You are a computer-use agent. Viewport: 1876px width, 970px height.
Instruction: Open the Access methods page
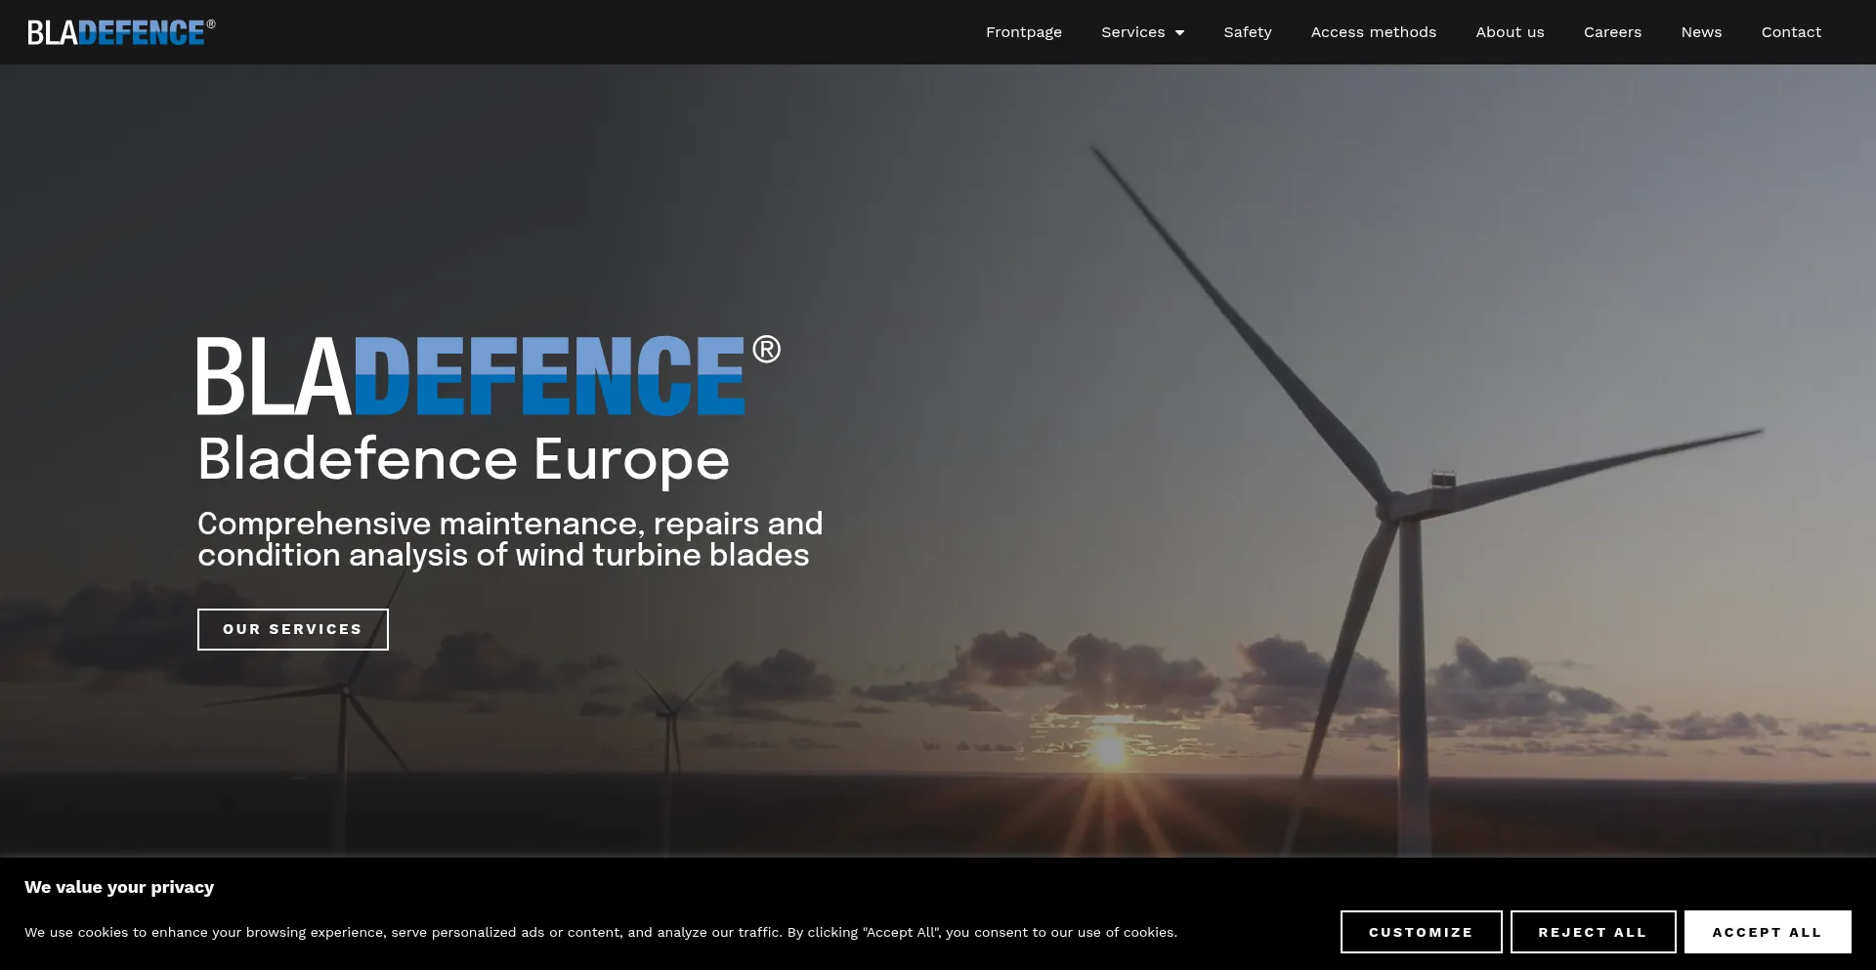(x=1373, y=32)
